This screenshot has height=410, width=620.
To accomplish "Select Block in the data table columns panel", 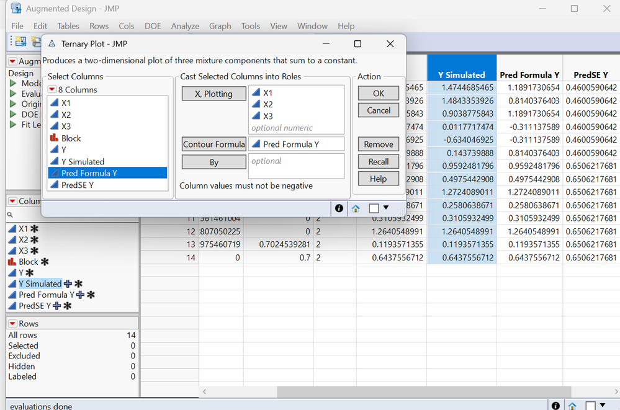I will (x=29, y=262).
